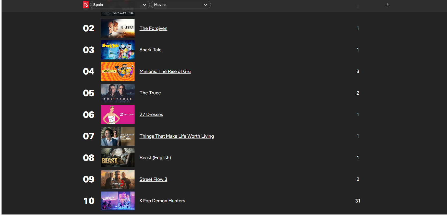
Task: Click the Netflix Top 10 logo icon
Action: click(86, 5)
